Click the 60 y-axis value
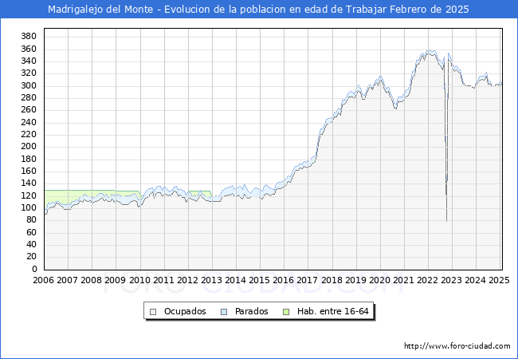 tap(32, 233)
